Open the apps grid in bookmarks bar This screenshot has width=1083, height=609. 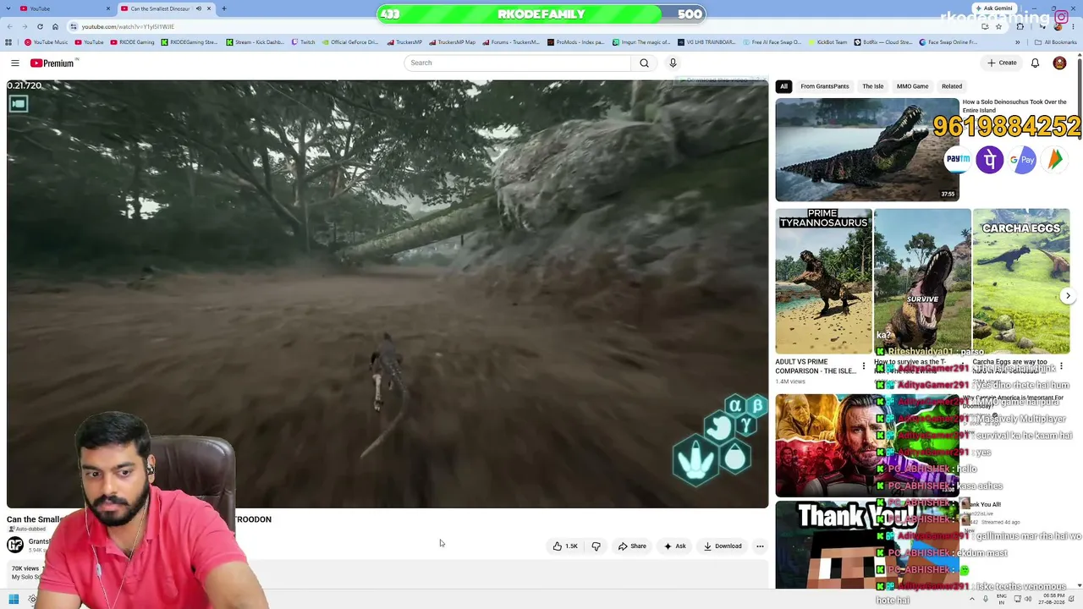8,42
